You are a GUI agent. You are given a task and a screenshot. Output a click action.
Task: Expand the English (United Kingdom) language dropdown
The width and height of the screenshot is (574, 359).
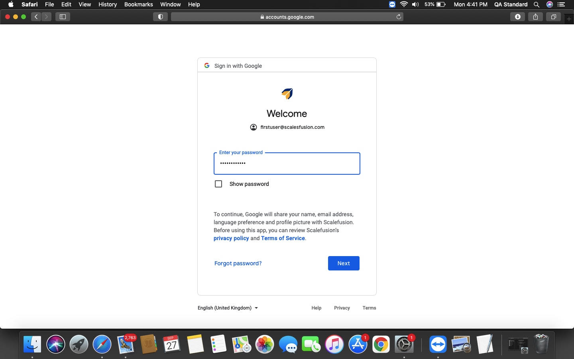[228, 308]
